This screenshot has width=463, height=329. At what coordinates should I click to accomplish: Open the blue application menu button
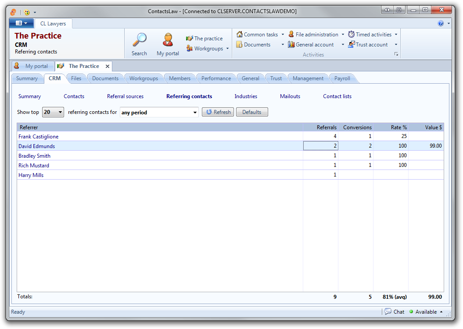pyautogui.click(x=21, y=23)
